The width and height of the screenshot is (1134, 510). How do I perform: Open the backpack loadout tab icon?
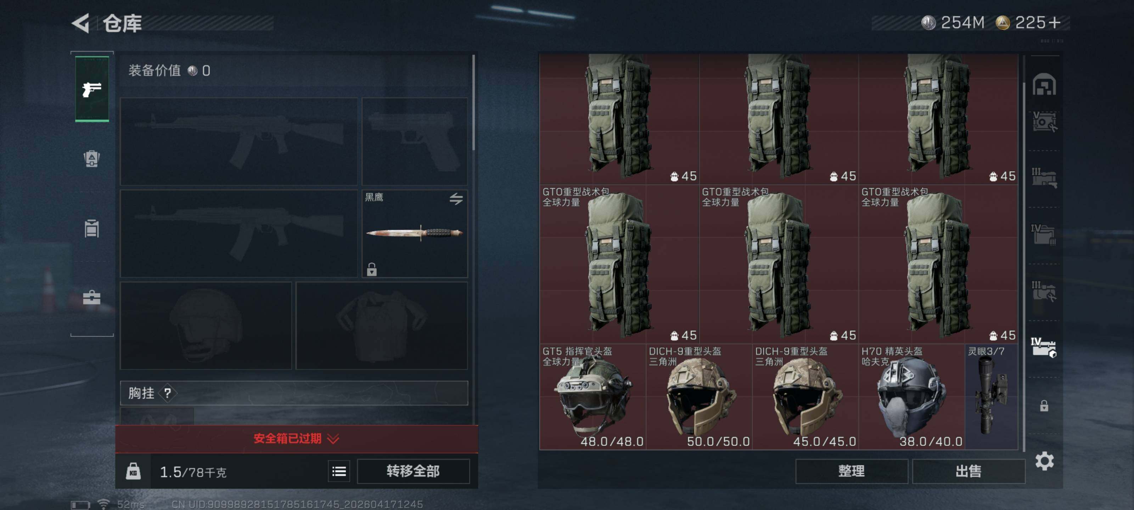click(91, 158)
